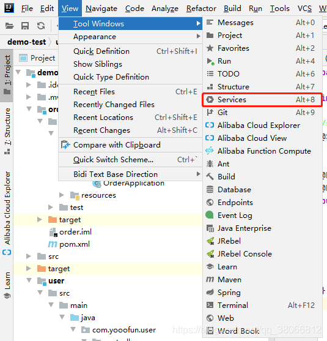Click the Maven m icon in submenu
Screen dimensions: 327x341
210,279
